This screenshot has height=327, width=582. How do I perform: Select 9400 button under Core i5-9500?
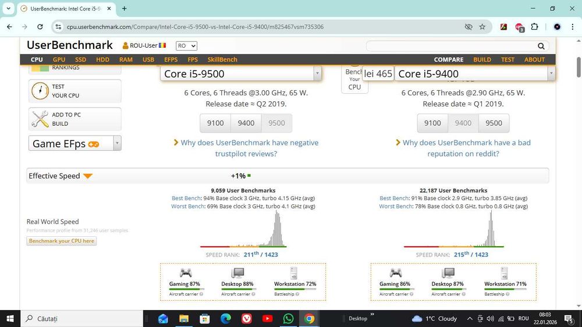(246, 123)
